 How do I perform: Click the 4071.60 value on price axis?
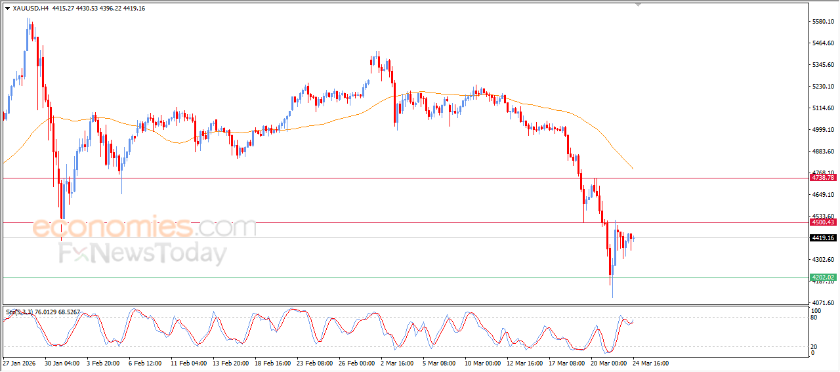[x=823, y=303]
